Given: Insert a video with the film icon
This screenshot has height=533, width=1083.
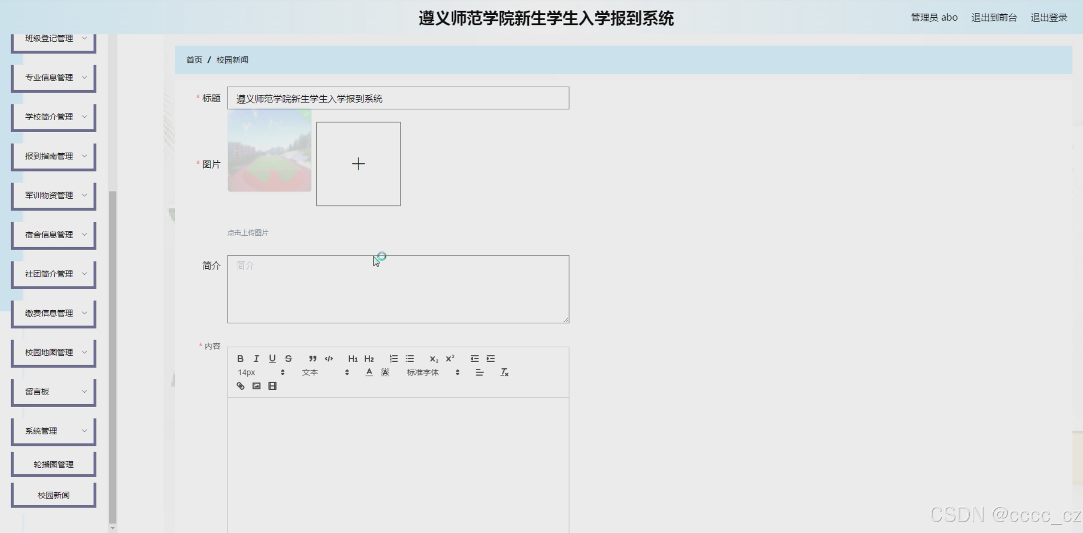Looking at the screenshot, I should 272,386.
